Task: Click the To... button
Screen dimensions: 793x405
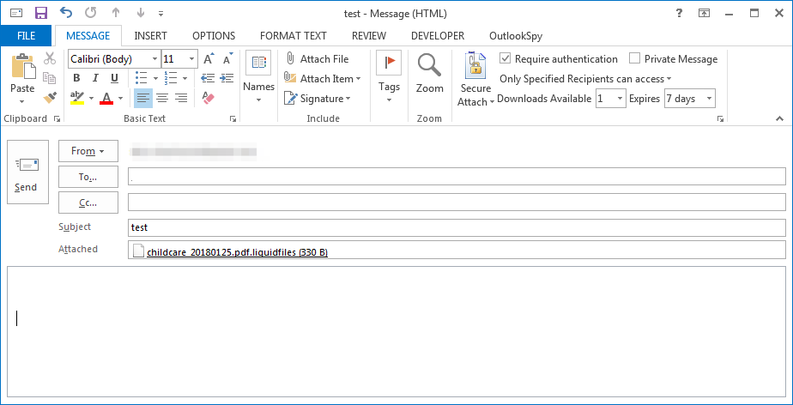Action: [88, 177]
